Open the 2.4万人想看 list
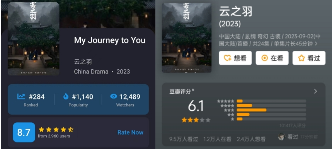Screen dimensions: 332x149 (x=251, y=139)
